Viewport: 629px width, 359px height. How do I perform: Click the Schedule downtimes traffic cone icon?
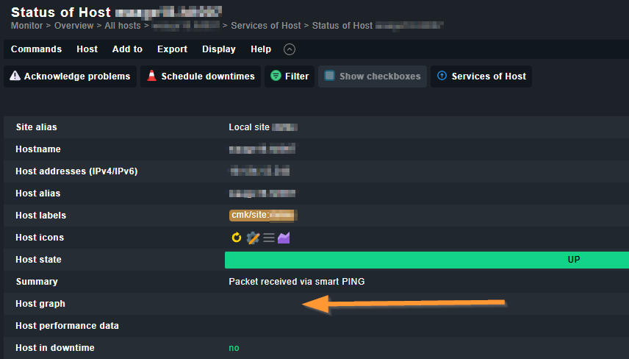(x=151, y=76)
